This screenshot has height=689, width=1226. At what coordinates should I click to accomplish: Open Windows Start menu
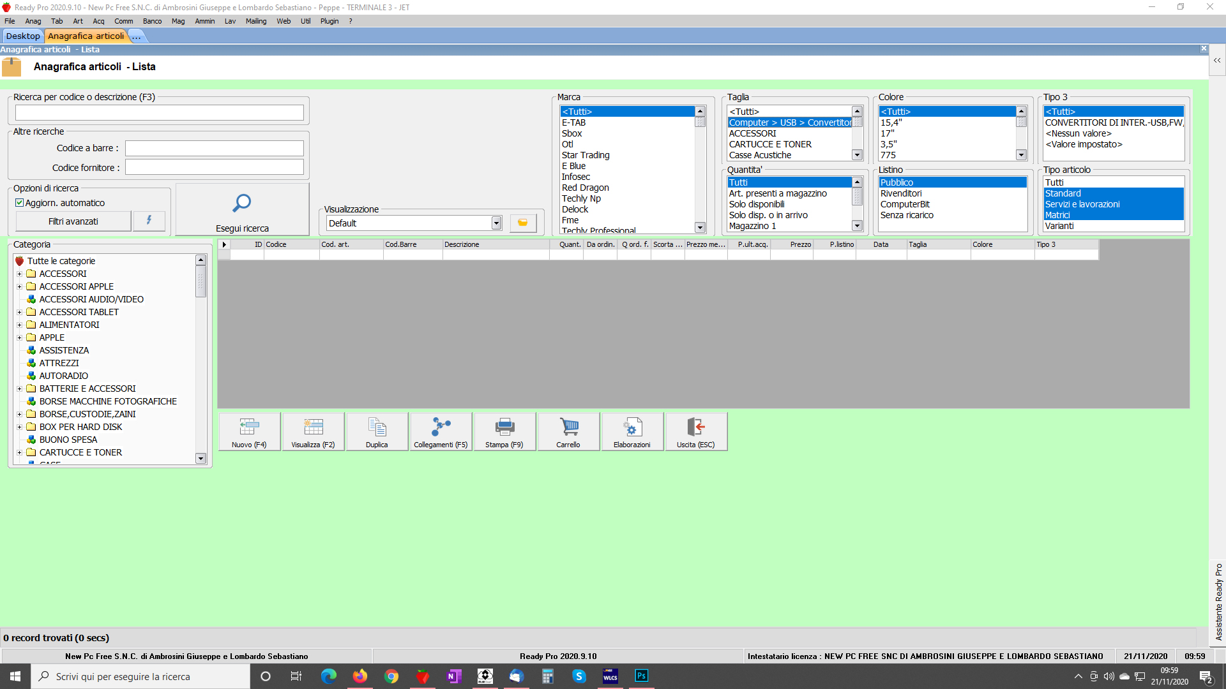coord(15,676)
